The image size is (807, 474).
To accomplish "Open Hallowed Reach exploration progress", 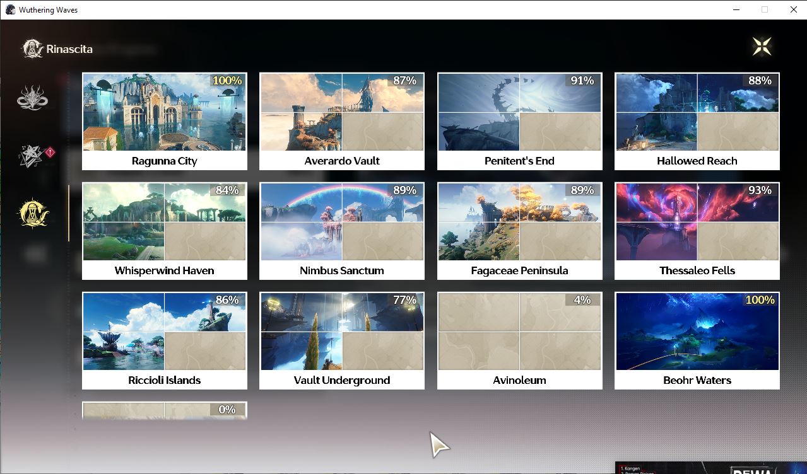I will (697, 122).
